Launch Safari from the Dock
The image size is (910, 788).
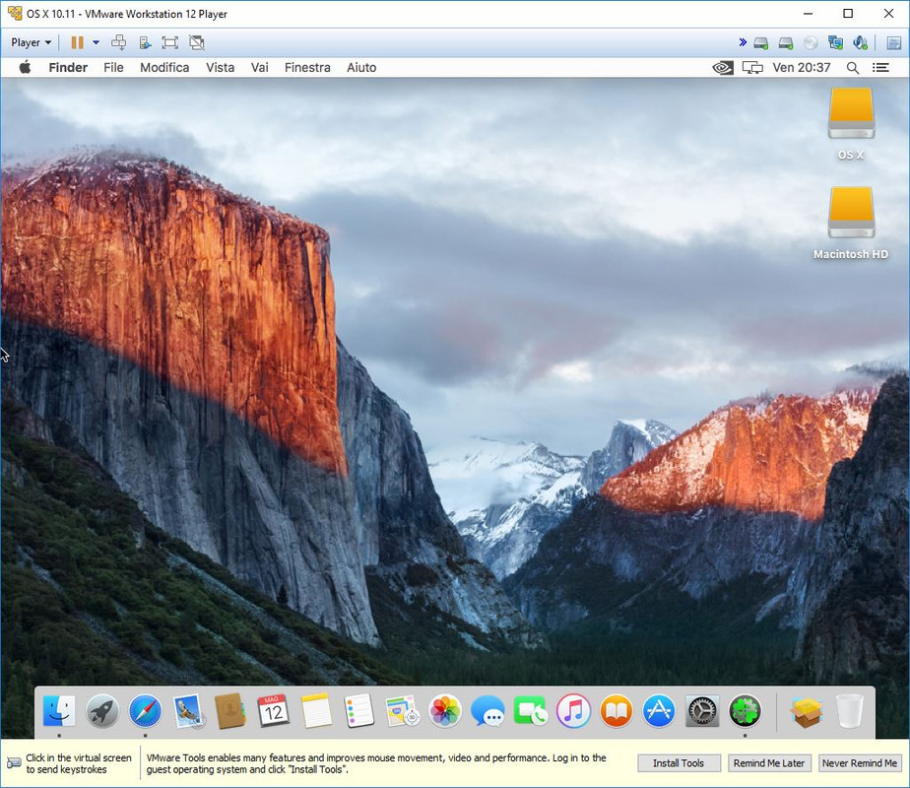pos(145,710)
